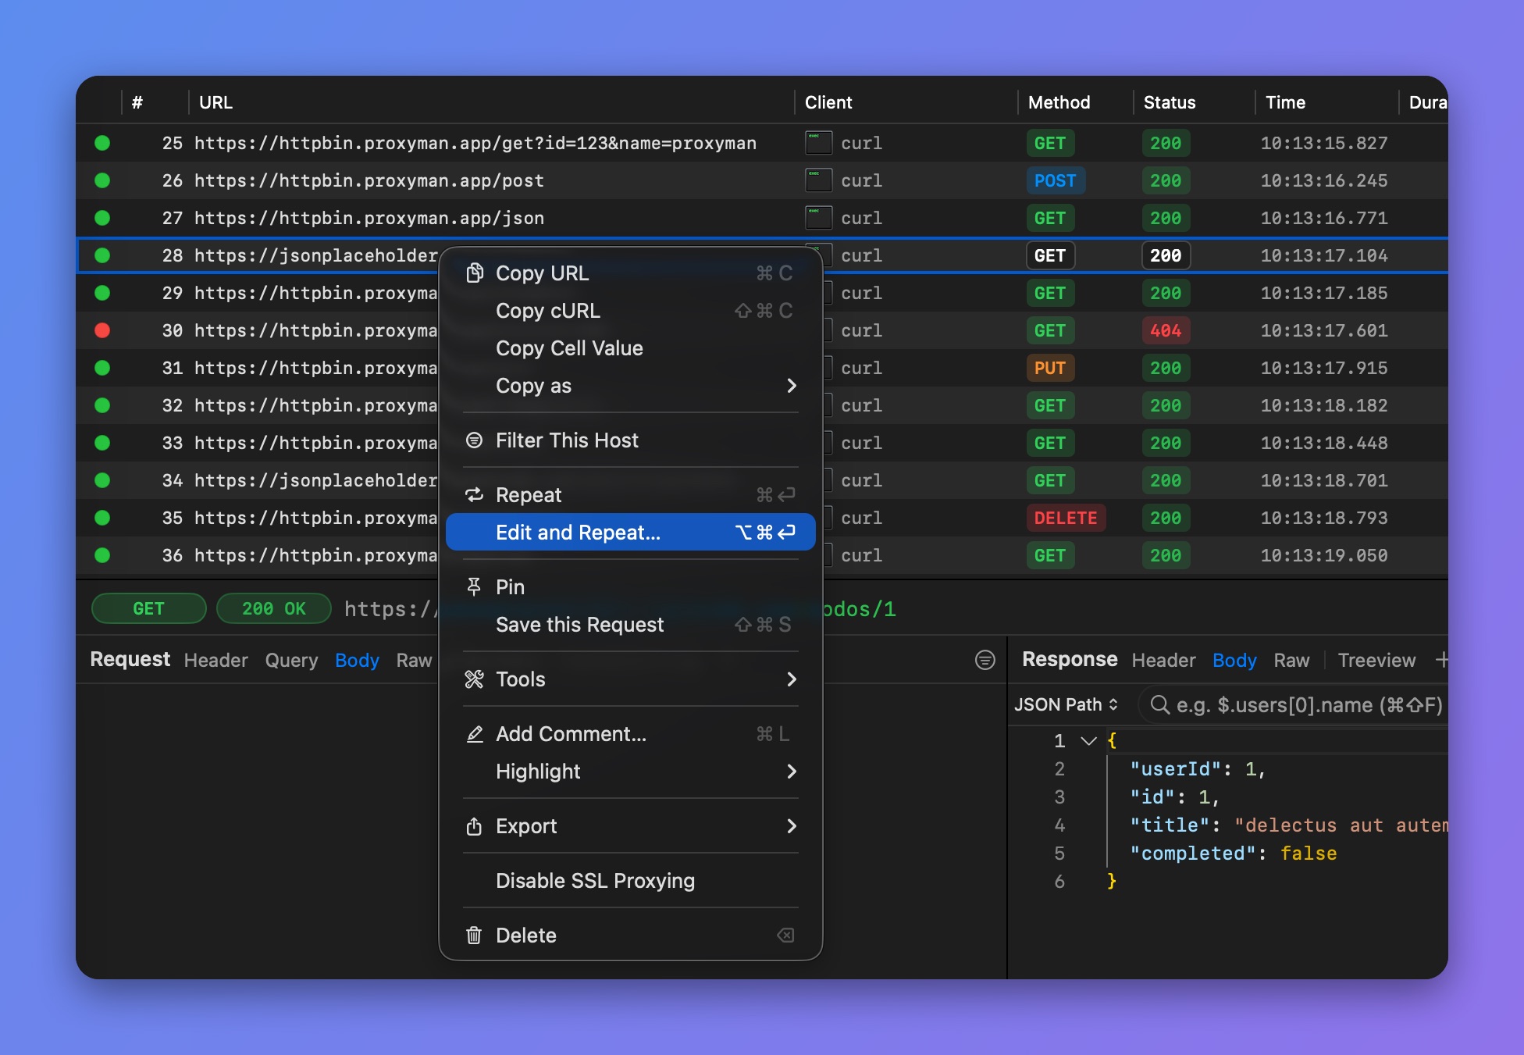Click the 200 OK status badge
The width and height of the screenshot is (1524, 1055).
[273, 608]
